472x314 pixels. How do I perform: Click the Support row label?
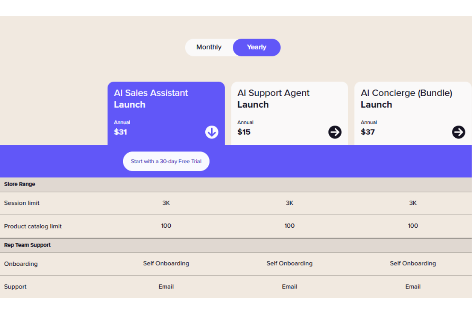point(15,287)
